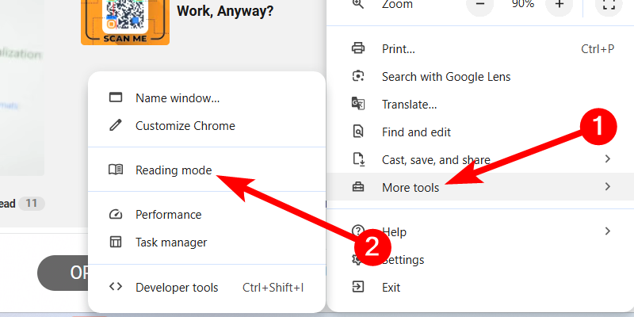The image size is (634, 317).
Task: Click the Translate icon
Action: point(358,105)
